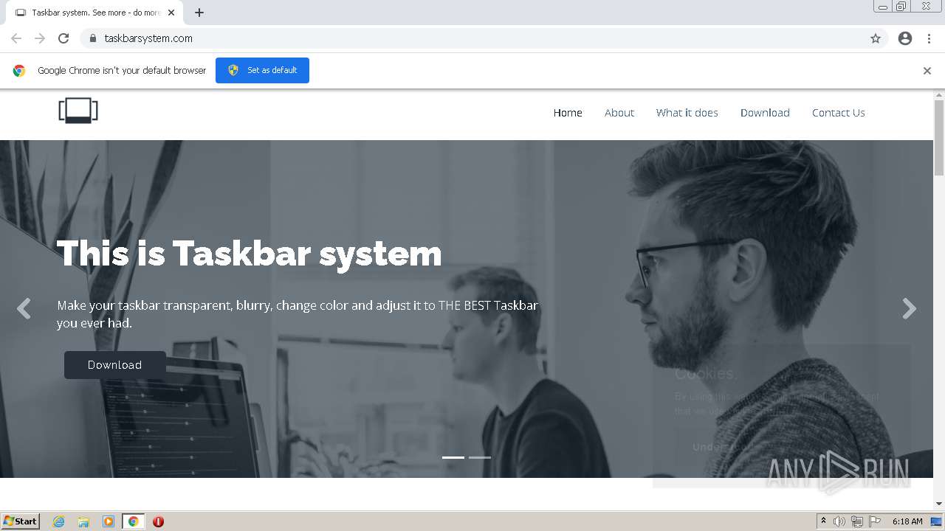This screenshot has width=945, height=531.
Task: Click the padlock site info icon
Action: [92, 38]
